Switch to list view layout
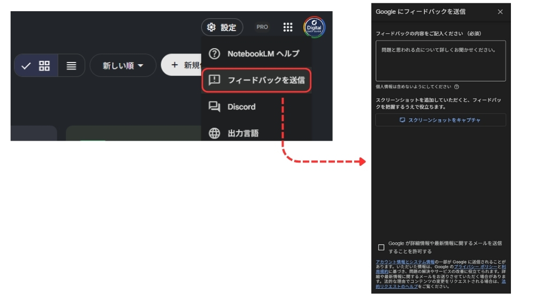Image resolution: width=535 pixels, height=301 pixels. [x=71, y=65]
